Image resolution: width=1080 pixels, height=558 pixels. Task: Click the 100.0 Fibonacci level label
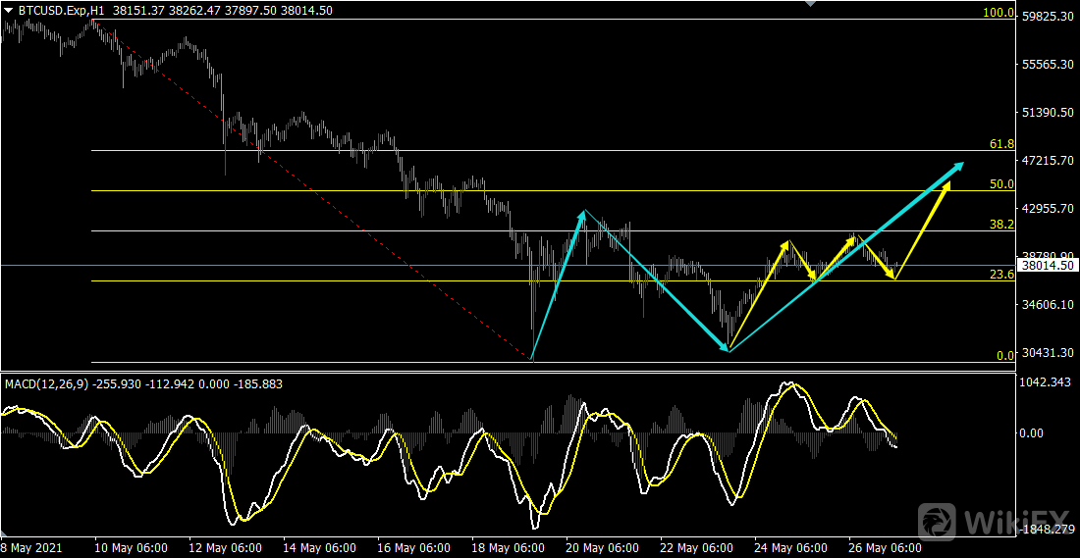click(999, 14)
